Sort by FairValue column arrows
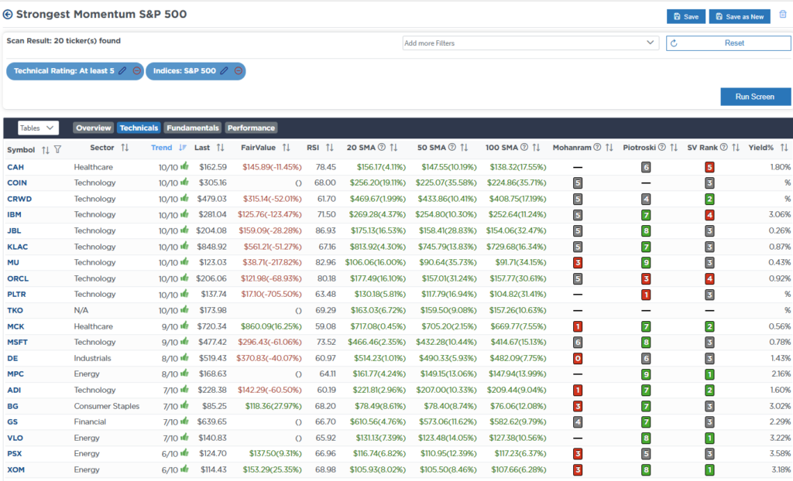The image size is (793, 481). coord(287,148)
